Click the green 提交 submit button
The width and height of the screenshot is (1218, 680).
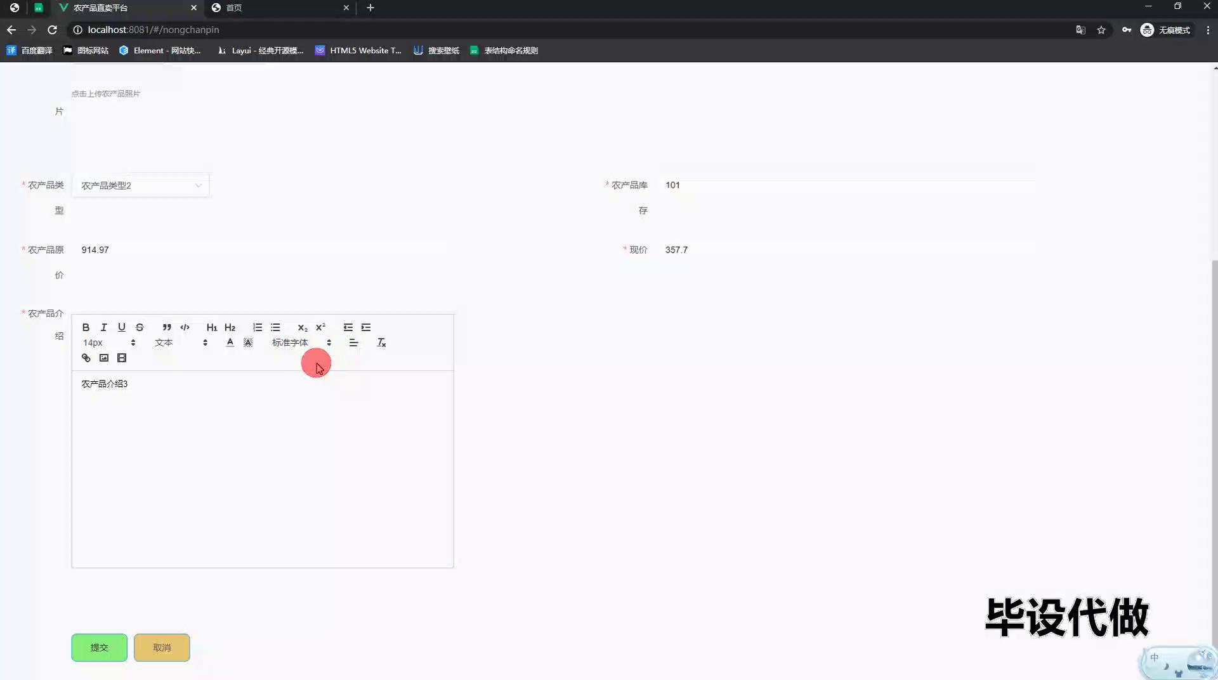(99, 648)
